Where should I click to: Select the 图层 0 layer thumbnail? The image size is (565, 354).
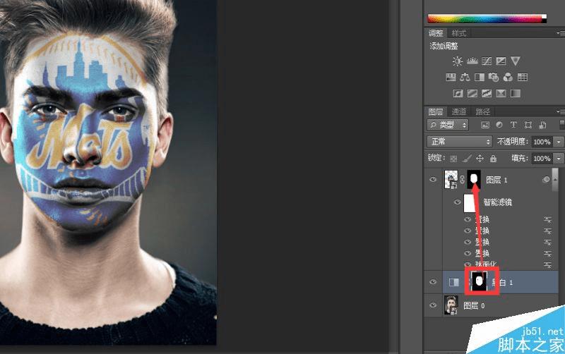coord(451,305)
